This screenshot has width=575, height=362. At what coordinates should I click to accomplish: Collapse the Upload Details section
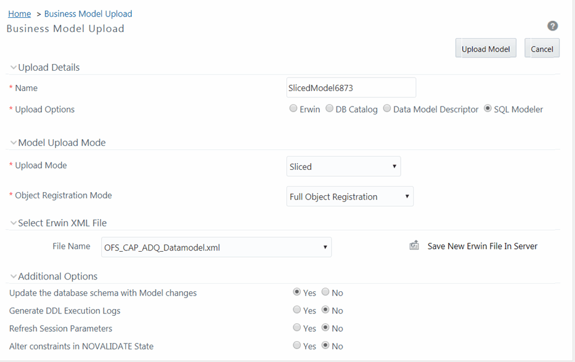click(x=13, y=67)
